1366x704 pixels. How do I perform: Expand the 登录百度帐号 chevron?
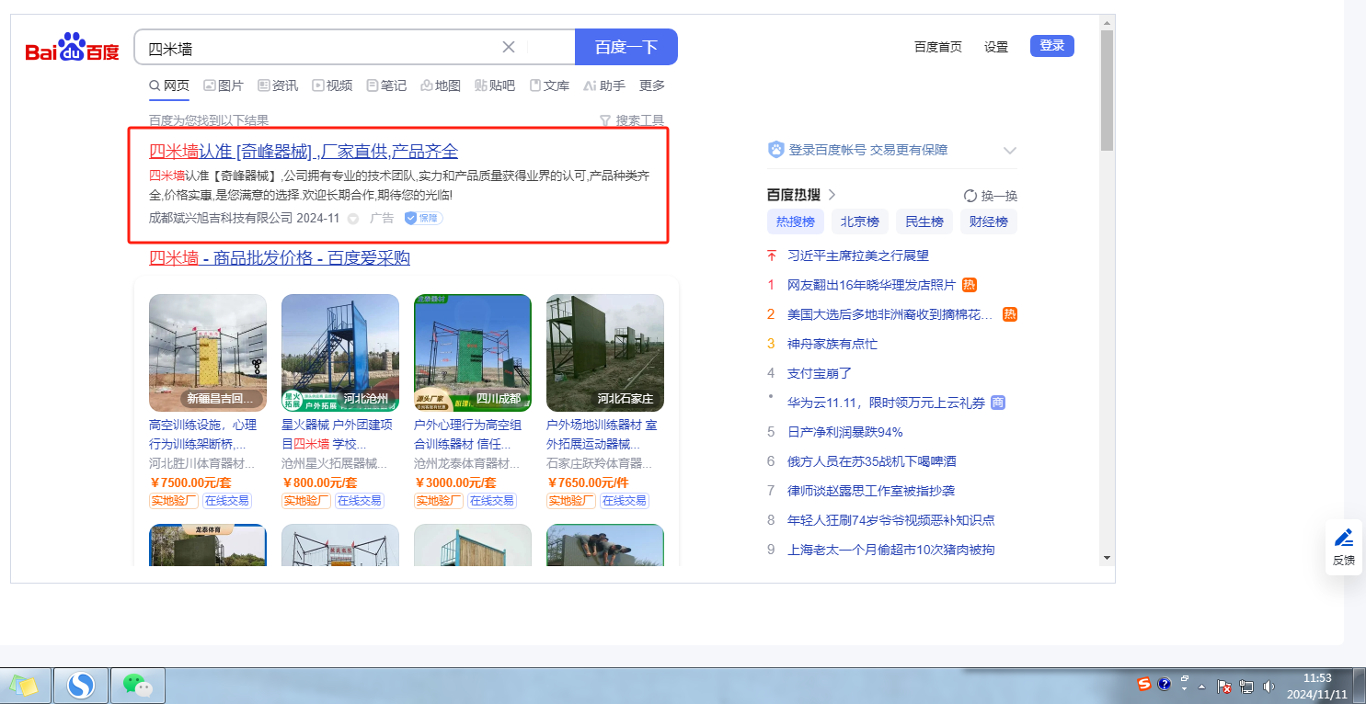click(1009, 151)
